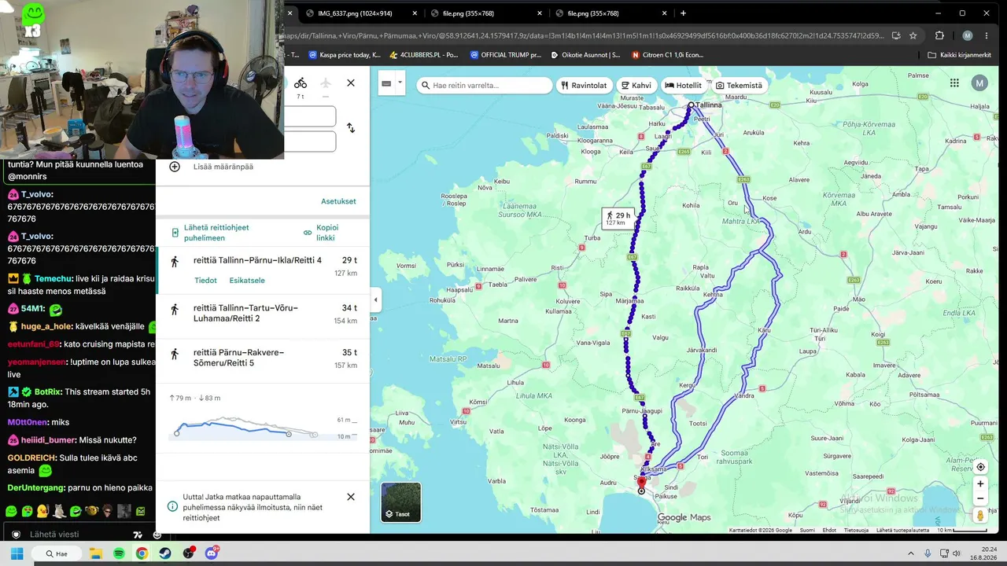Open Steam from the taskbar
Viewport: 1007px width, 566px height.
165,553
